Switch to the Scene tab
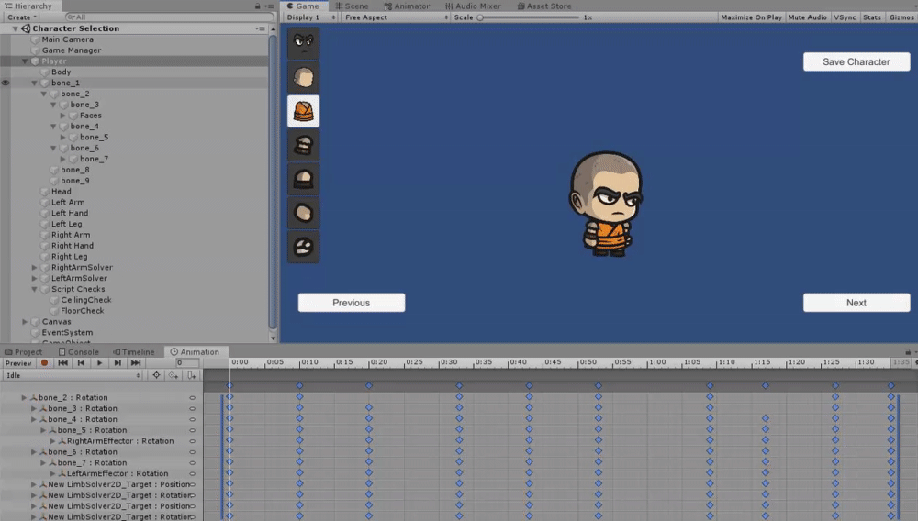This screenshot has width=918, height=521. click(x=352, y=6)
